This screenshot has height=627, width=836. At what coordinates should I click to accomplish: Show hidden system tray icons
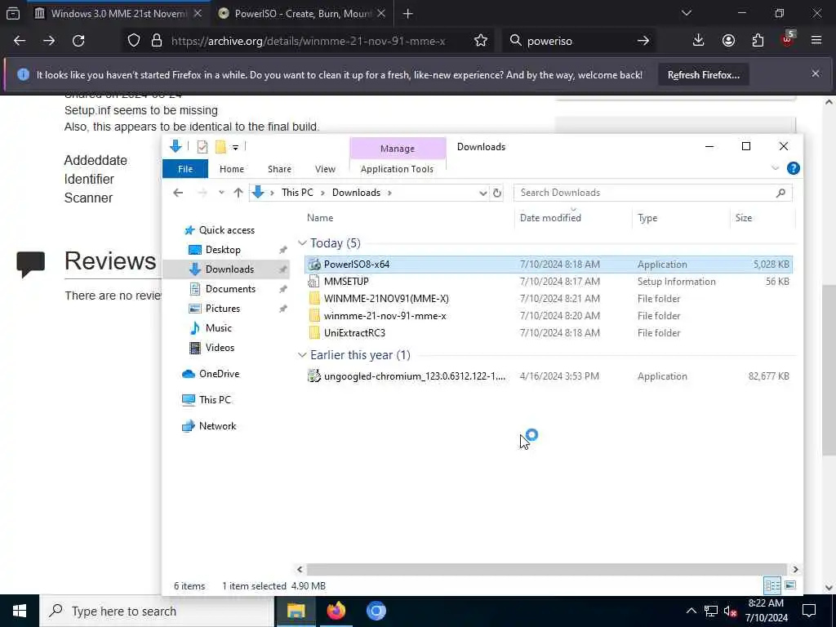point(691,611)
